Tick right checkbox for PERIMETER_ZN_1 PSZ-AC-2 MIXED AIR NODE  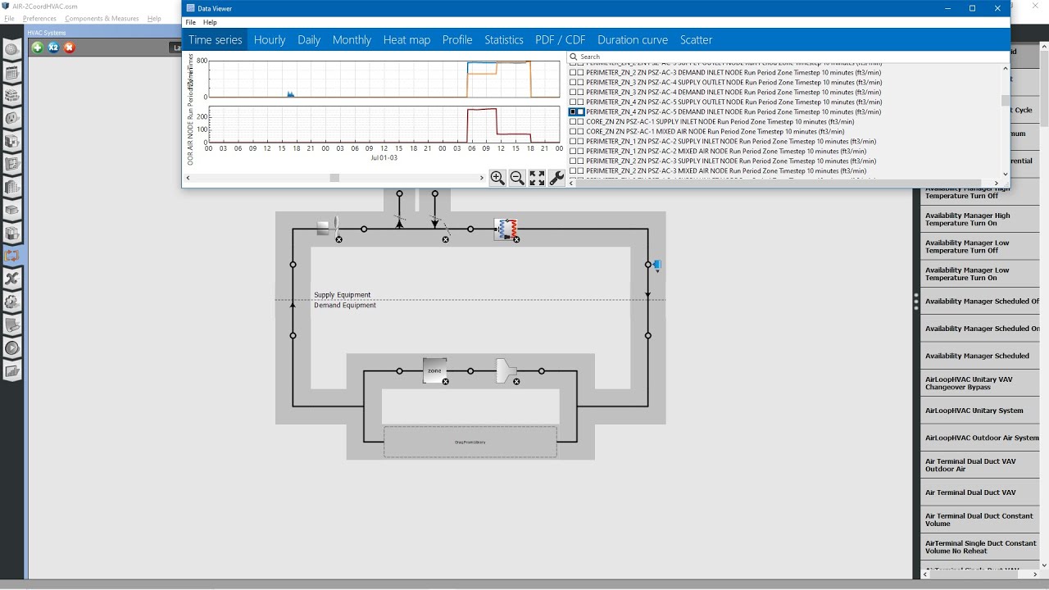[x=581, y=152]
